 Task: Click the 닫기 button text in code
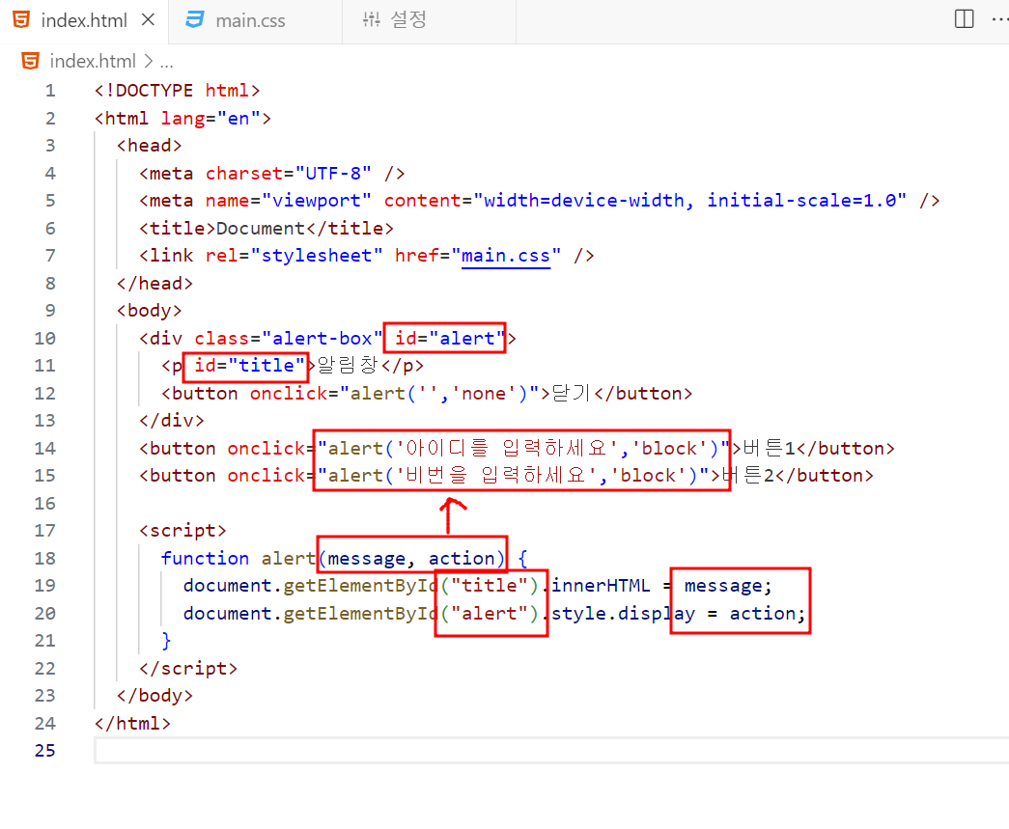click(572, 393)
